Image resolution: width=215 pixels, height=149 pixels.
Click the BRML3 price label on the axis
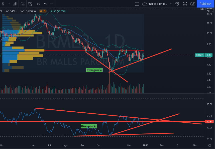coord(204,55)
